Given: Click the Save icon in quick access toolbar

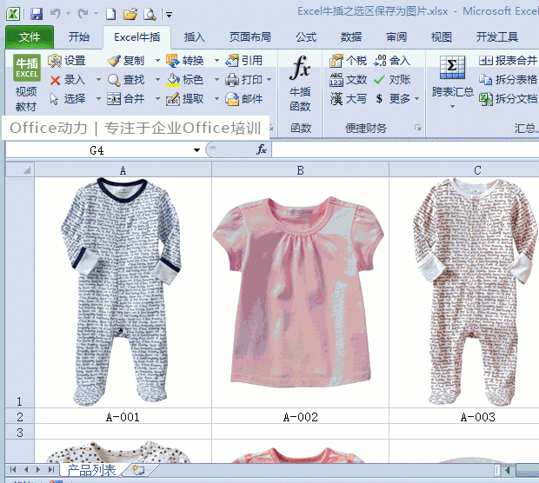Looking at the screenshot, I should coord(37,14).
